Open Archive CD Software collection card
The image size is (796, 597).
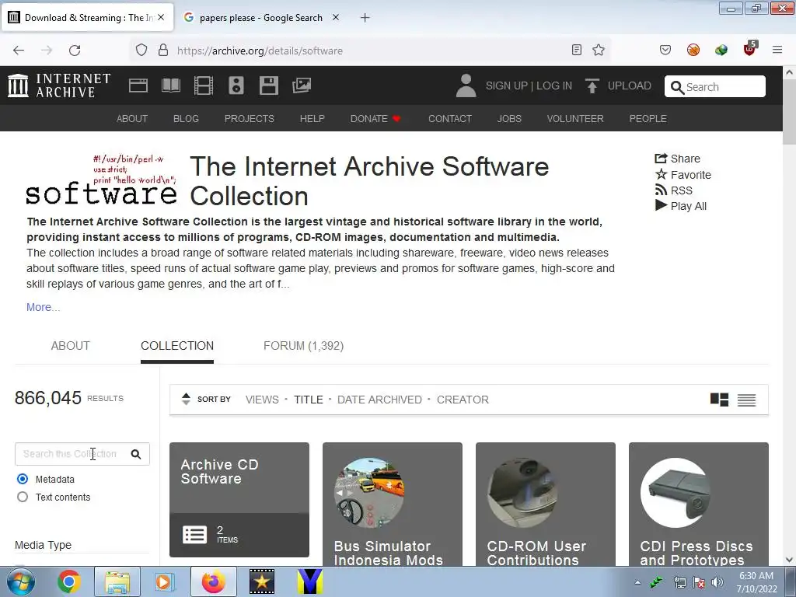(239, 500)
